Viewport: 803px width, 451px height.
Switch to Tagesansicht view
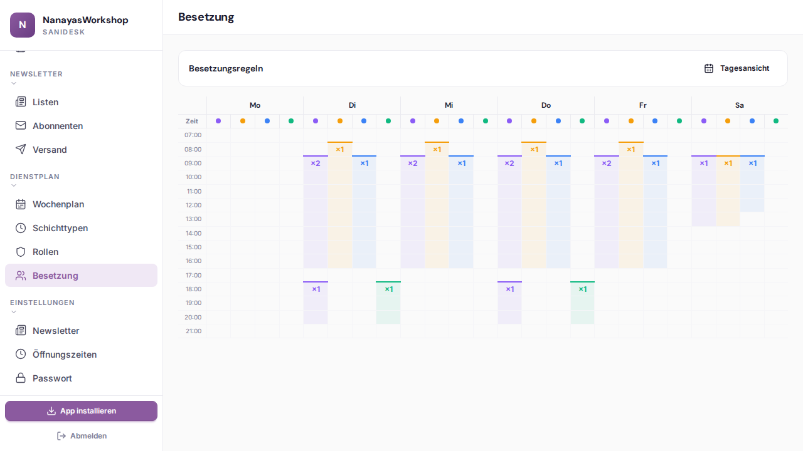point(737,68)
